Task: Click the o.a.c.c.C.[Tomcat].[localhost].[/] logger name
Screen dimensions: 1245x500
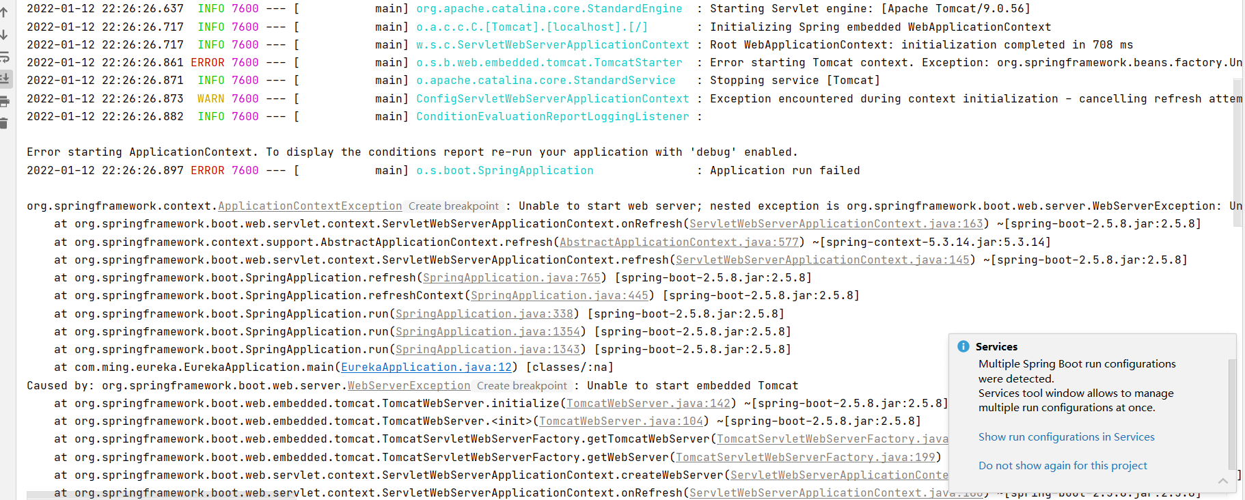Action: click(x=532, y=27)
